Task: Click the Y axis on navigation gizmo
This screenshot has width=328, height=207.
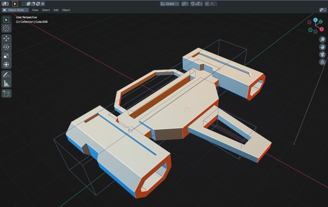Action: pyautogui.click(x=321, y=22)
